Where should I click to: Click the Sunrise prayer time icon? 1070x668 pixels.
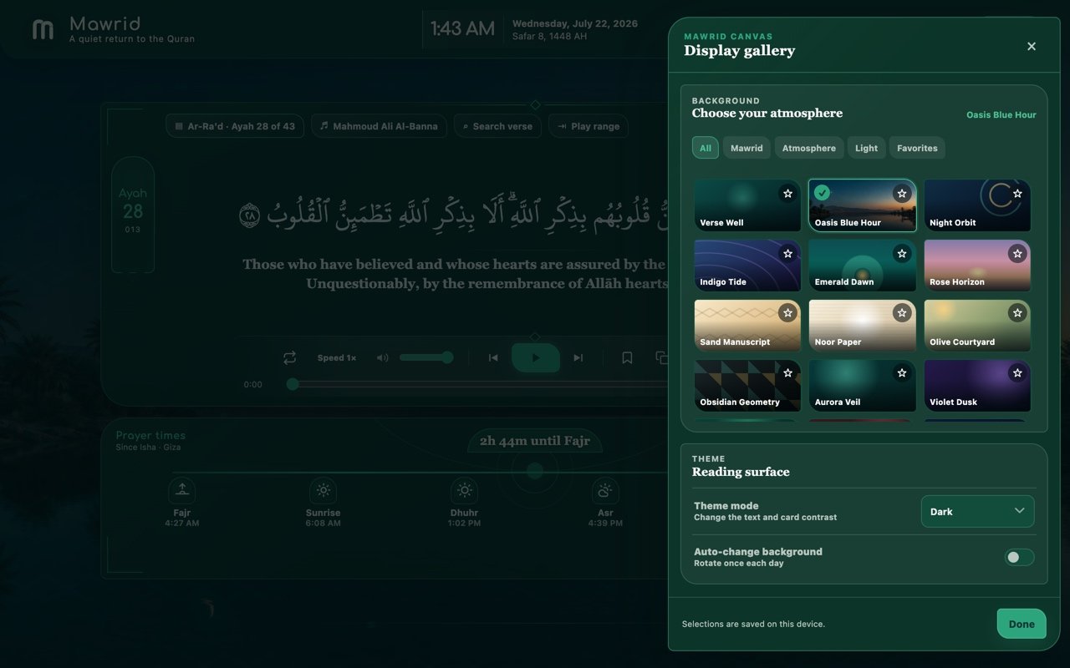pos(323,490)
